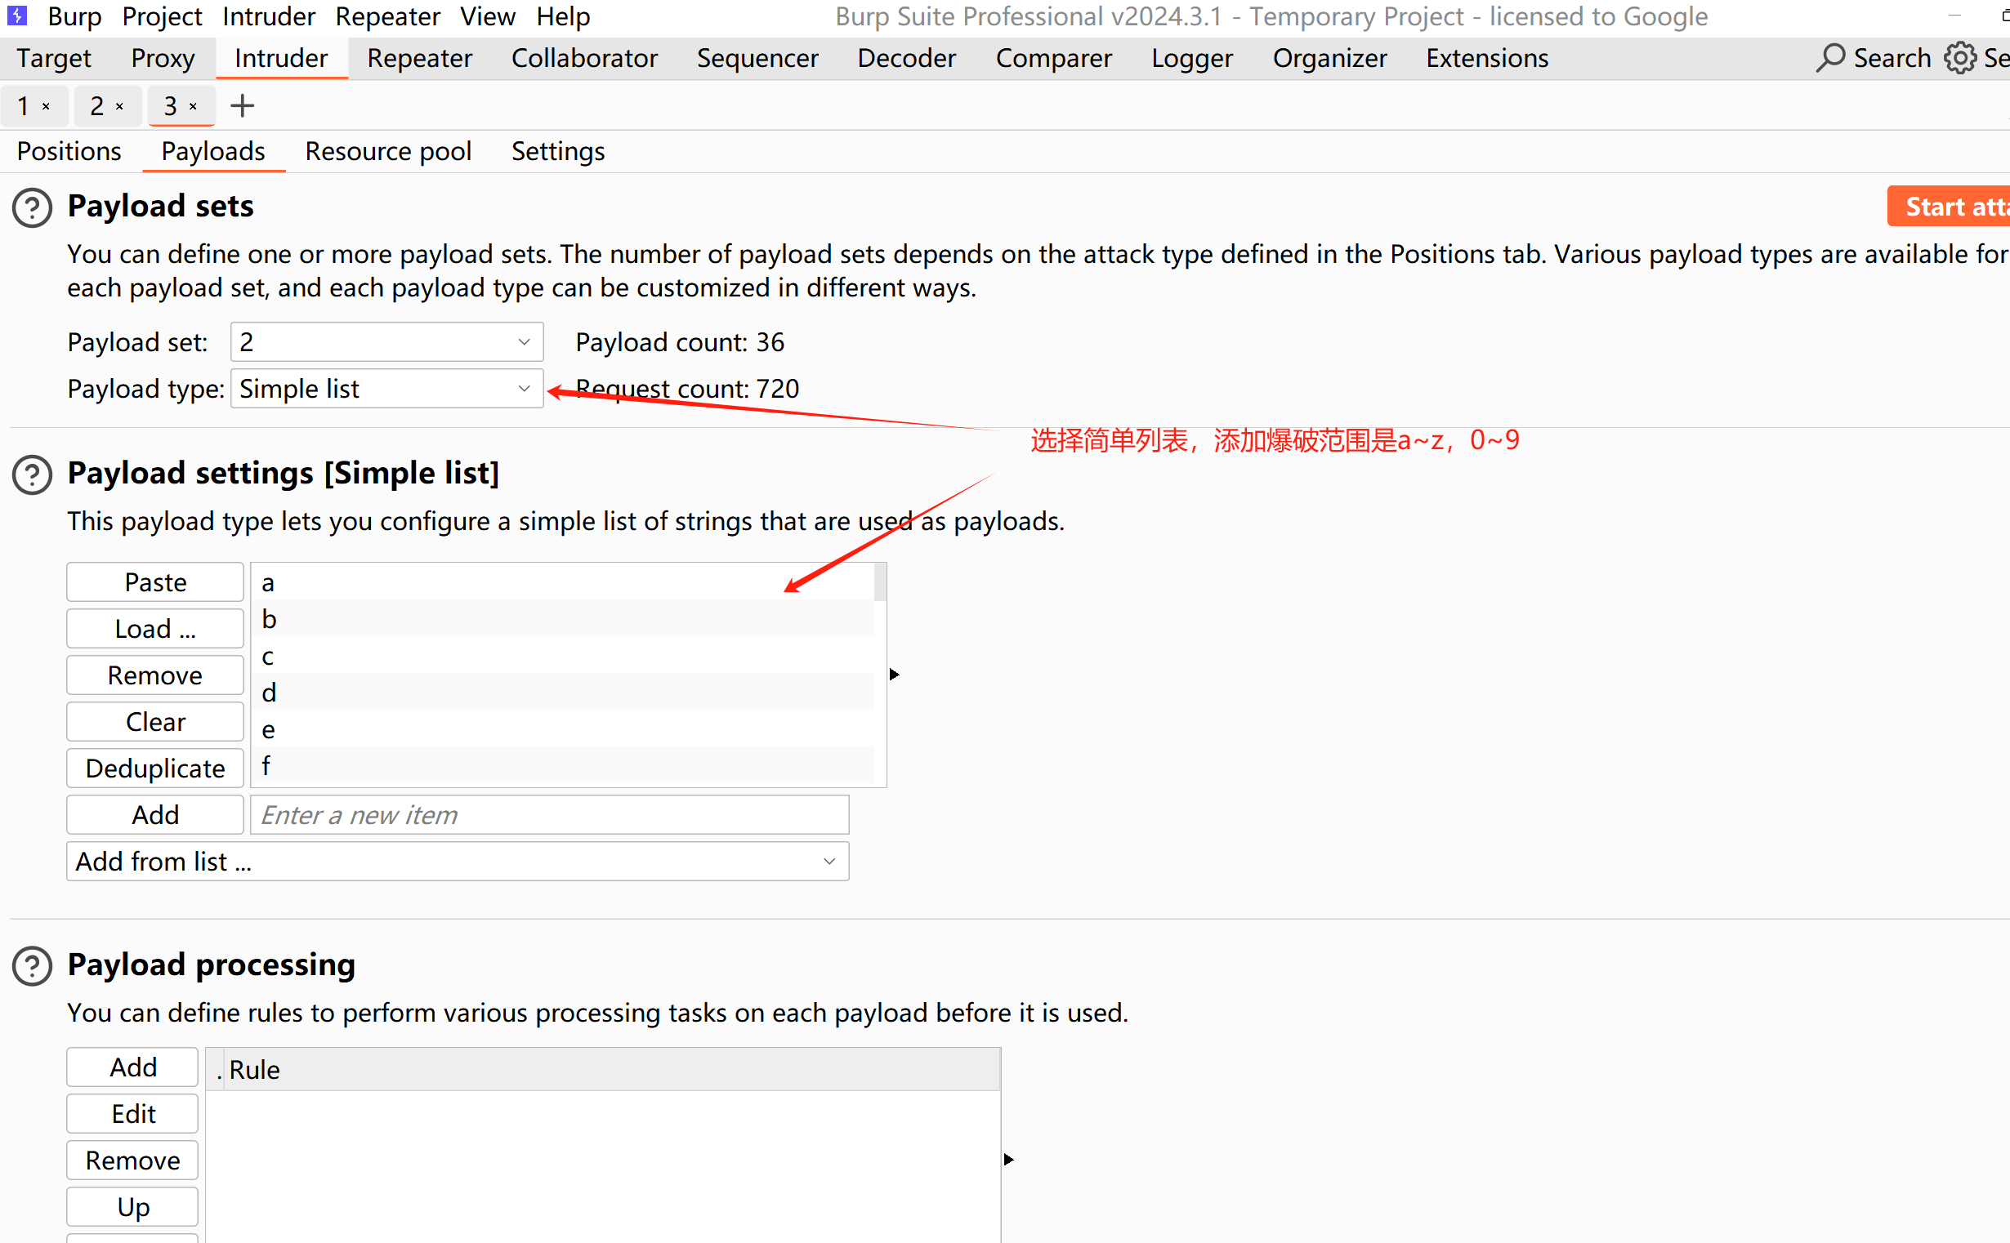Expand the processing rules side arrow

[1009, 1159]
